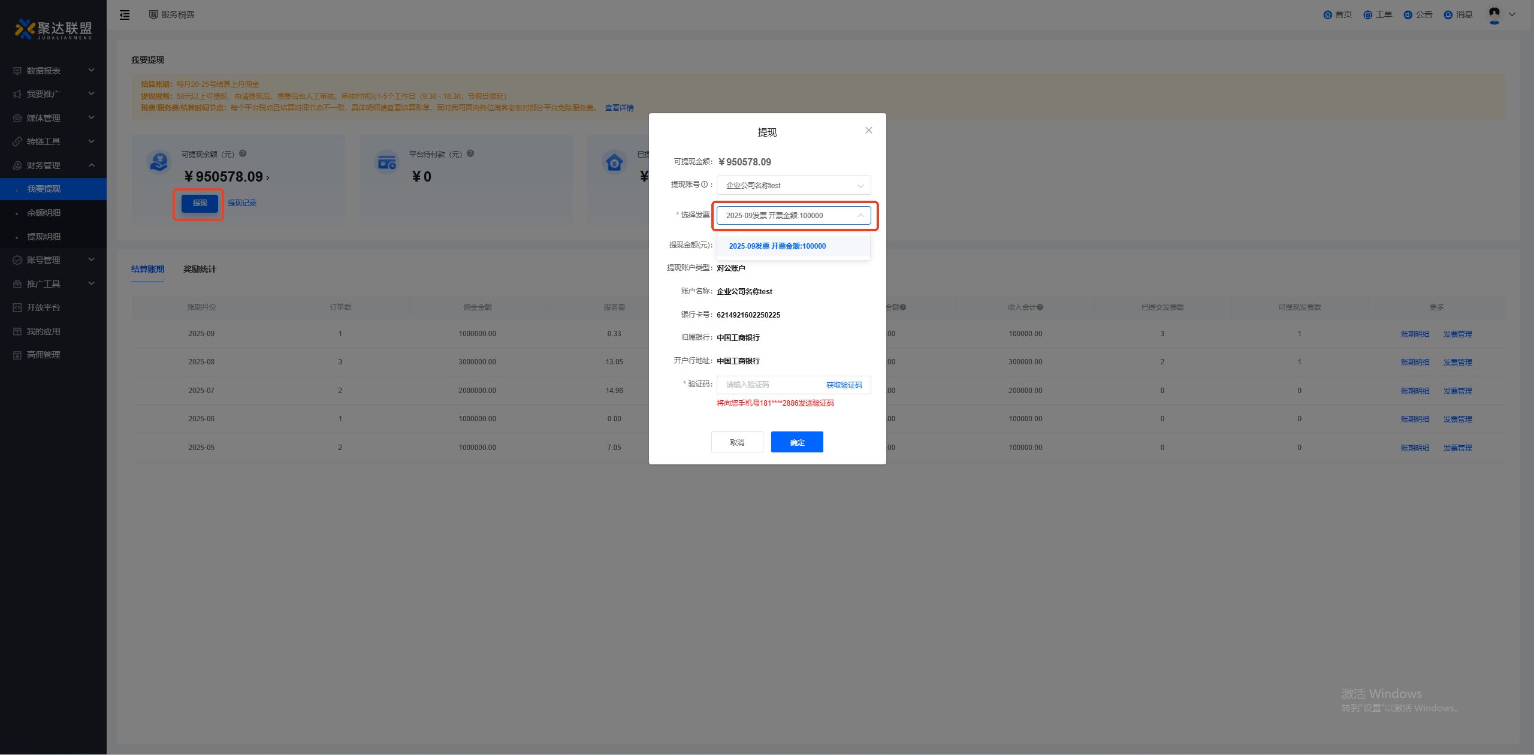Switch to the 奖励统计 tab
1534x755 pixels.
[200, 269]
